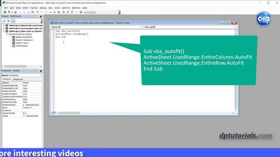Select the EnableCalculation property row

[x=22, y=94]
